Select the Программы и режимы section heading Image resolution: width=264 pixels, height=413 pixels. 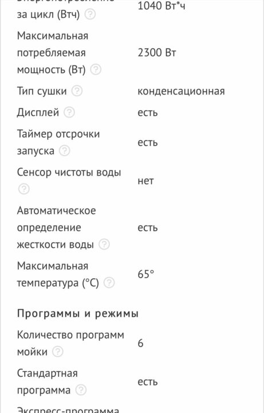pyautogui.click(x=77, y=313)
